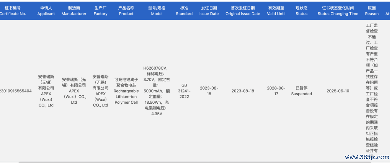This screenshot has height=163, width=392.
Task: Click the issue date 2023-08-18 split over two lines
Action: [x=209, y=91]
